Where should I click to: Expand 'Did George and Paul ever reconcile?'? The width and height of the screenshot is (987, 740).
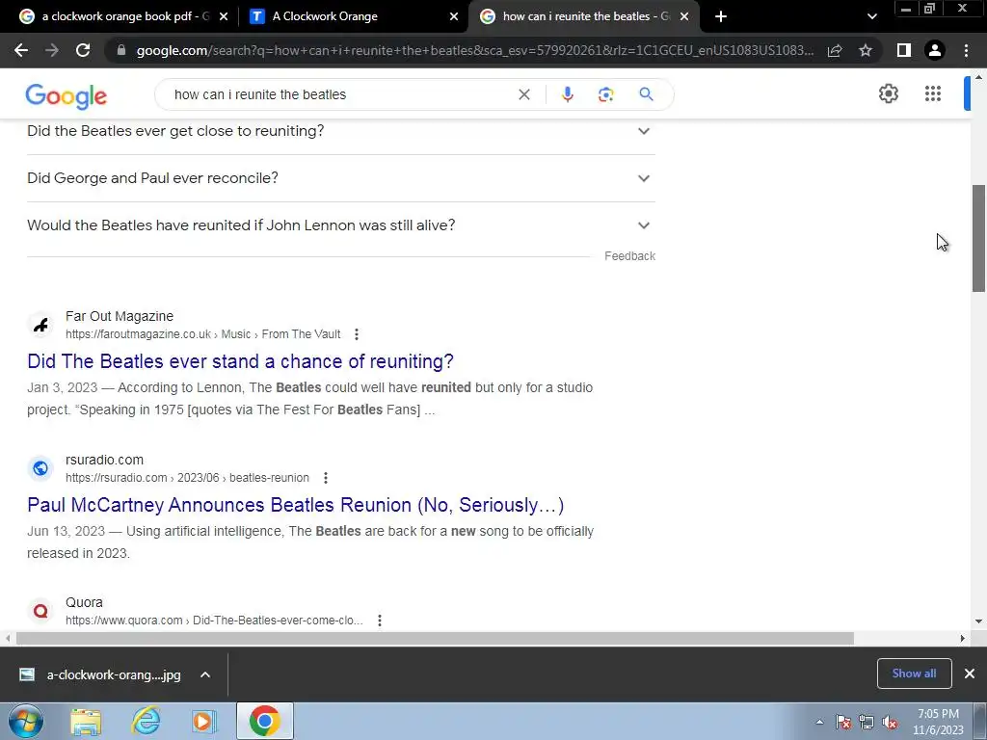(x=340, y=178)
